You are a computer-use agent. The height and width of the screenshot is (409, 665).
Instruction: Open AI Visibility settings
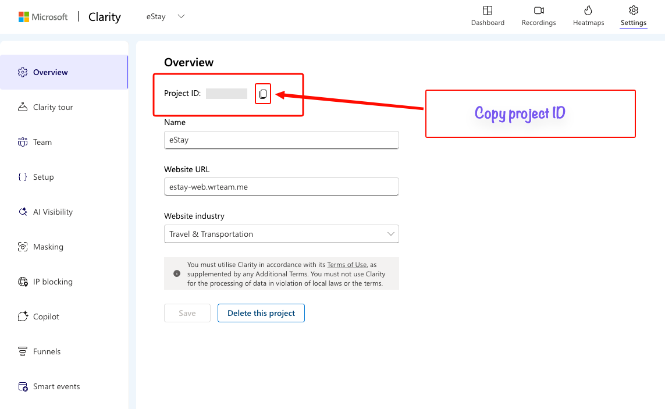coord(63,212)
